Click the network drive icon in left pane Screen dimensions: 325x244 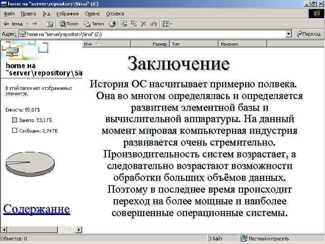pos(12,52)
